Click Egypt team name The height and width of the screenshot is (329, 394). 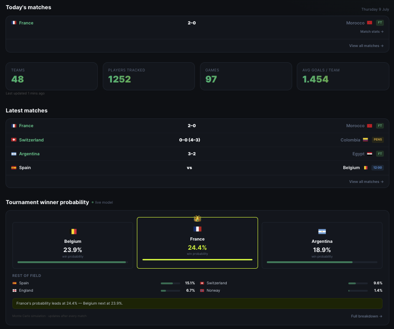click(359, 154)
